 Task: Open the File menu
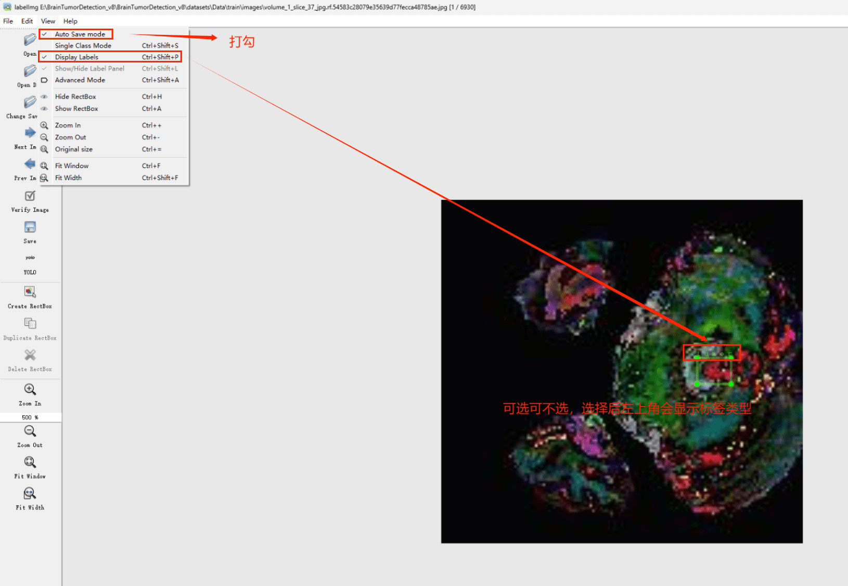coord(8,21)
